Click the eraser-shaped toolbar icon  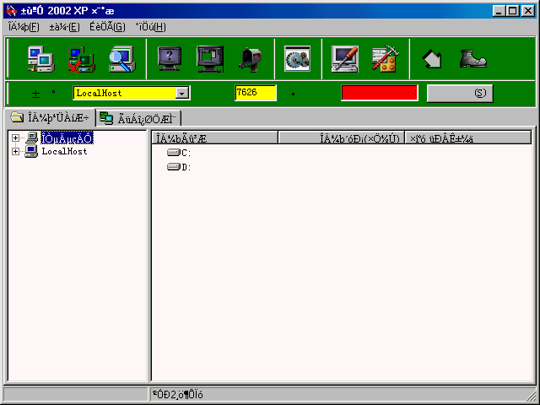click(433, 58)
